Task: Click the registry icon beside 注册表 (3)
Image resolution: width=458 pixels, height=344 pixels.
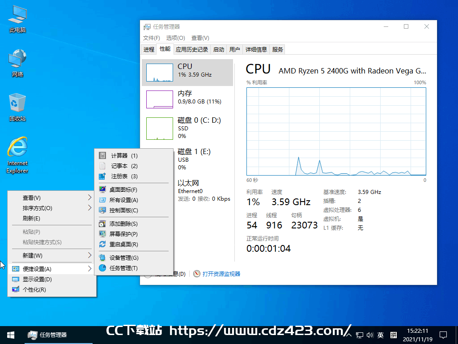Action: tap(102, 176)
